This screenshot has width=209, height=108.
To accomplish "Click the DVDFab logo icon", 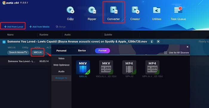I will (x=4, y=3).
